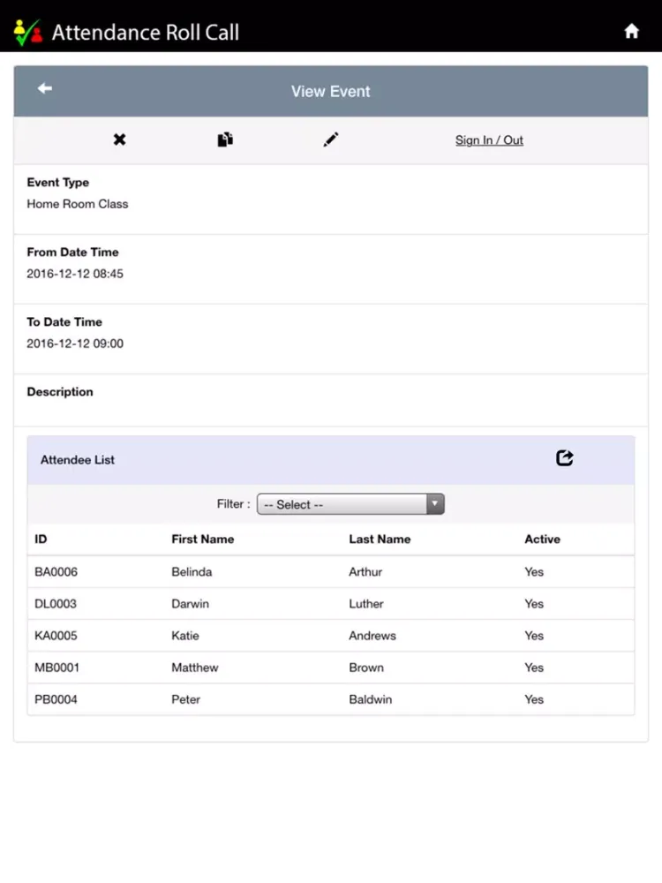This screenshot has width=662, height=883.
Task: Click the Filter dropdown arrow button
Action: click(434, 504)
